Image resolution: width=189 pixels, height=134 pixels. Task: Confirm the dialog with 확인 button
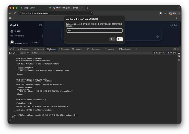[120, 39]
